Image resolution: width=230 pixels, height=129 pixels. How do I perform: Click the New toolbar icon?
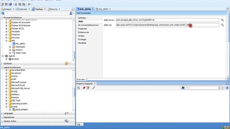tap(2, 4)
